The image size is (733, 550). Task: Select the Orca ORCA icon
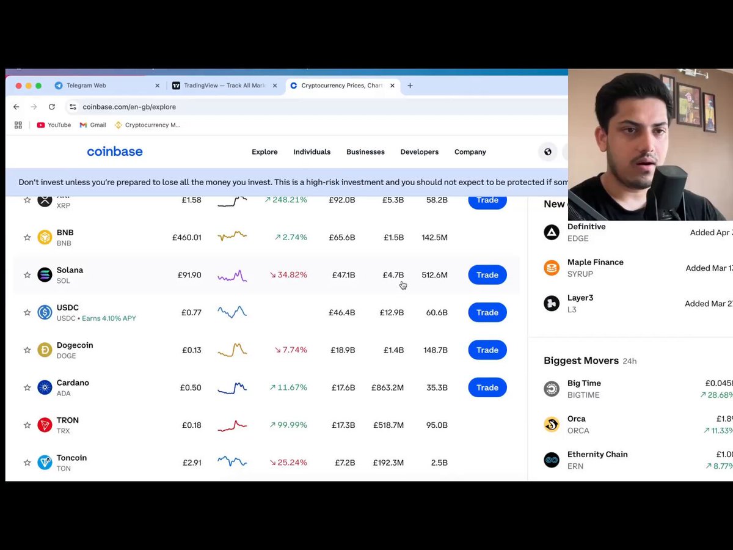[552, 424]
